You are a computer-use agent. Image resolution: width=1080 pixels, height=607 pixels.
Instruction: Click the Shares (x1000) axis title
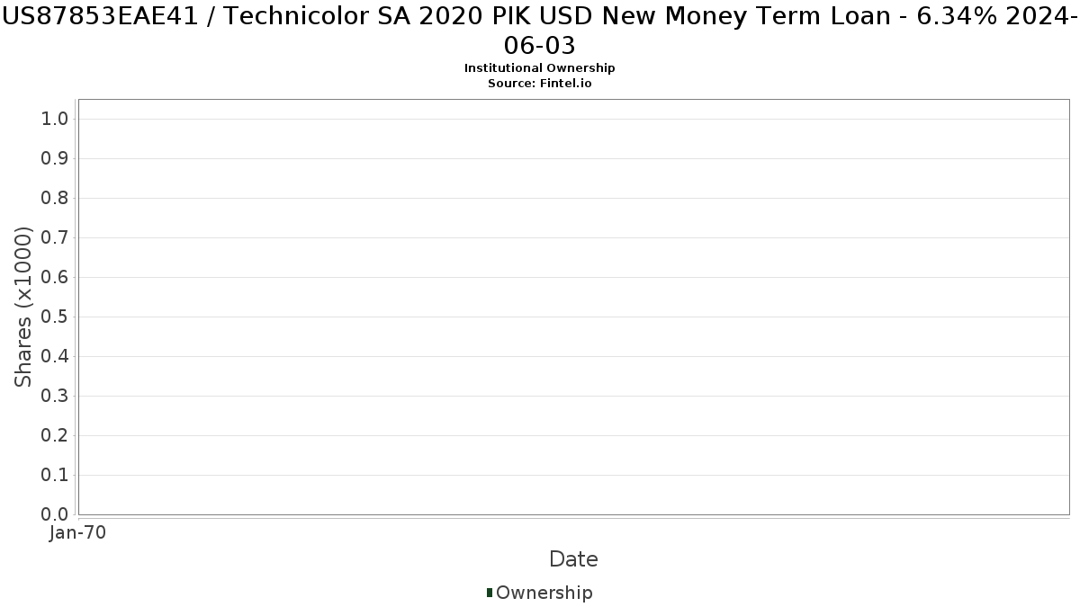tap(24, 308)
